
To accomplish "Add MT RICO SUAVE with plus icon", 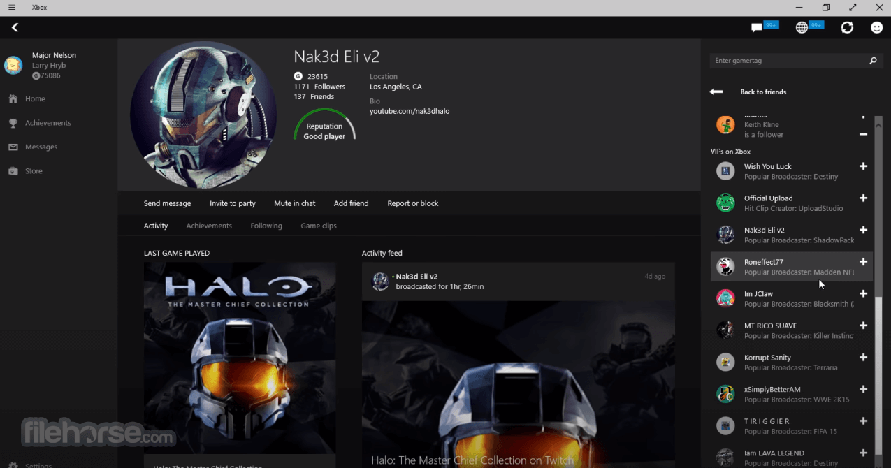I will [x=863, y=326].
